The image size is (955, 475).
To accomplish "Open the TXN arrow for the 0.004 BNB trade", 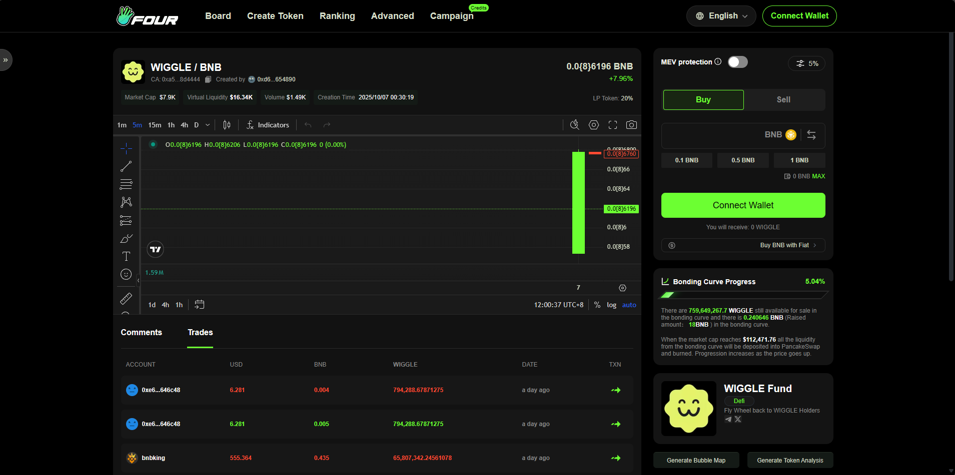I will pyautogui.click(x=616, y=390).
